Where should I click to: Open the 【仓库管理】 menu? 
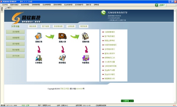pyautogui.click(x=47, y=5)
